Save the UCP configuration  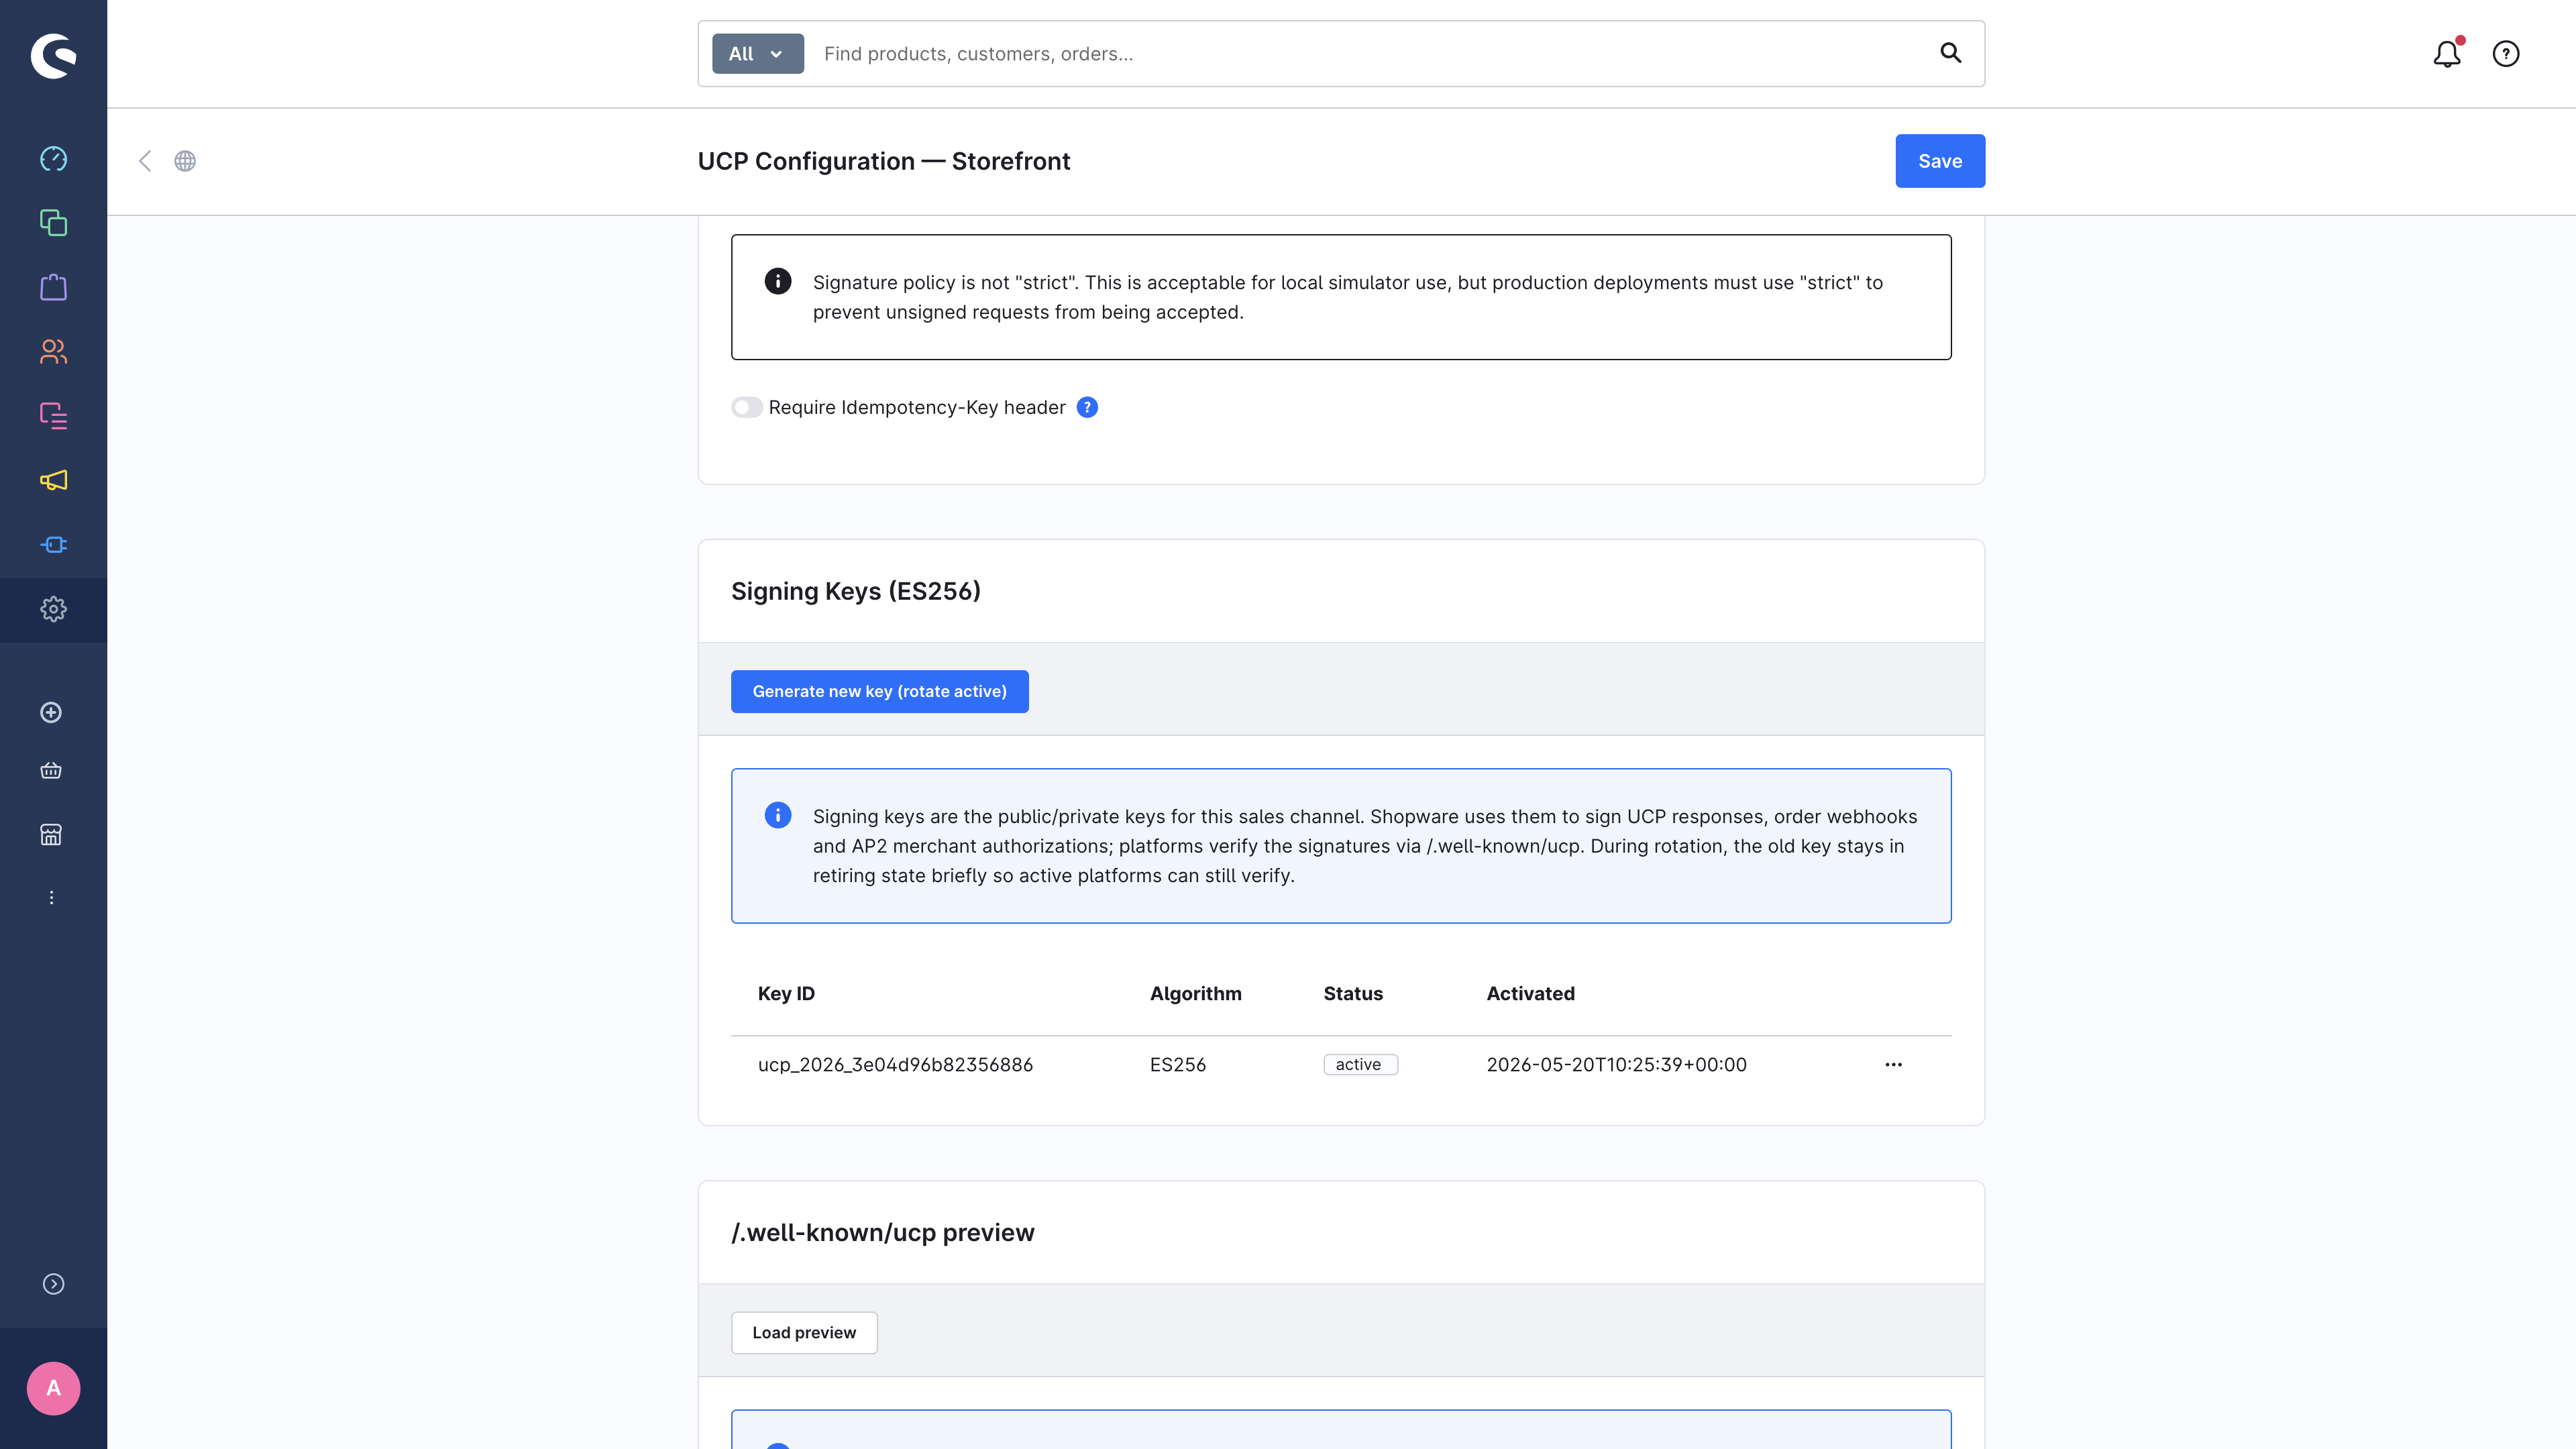pyautogui.click(x=1940, y=161)
